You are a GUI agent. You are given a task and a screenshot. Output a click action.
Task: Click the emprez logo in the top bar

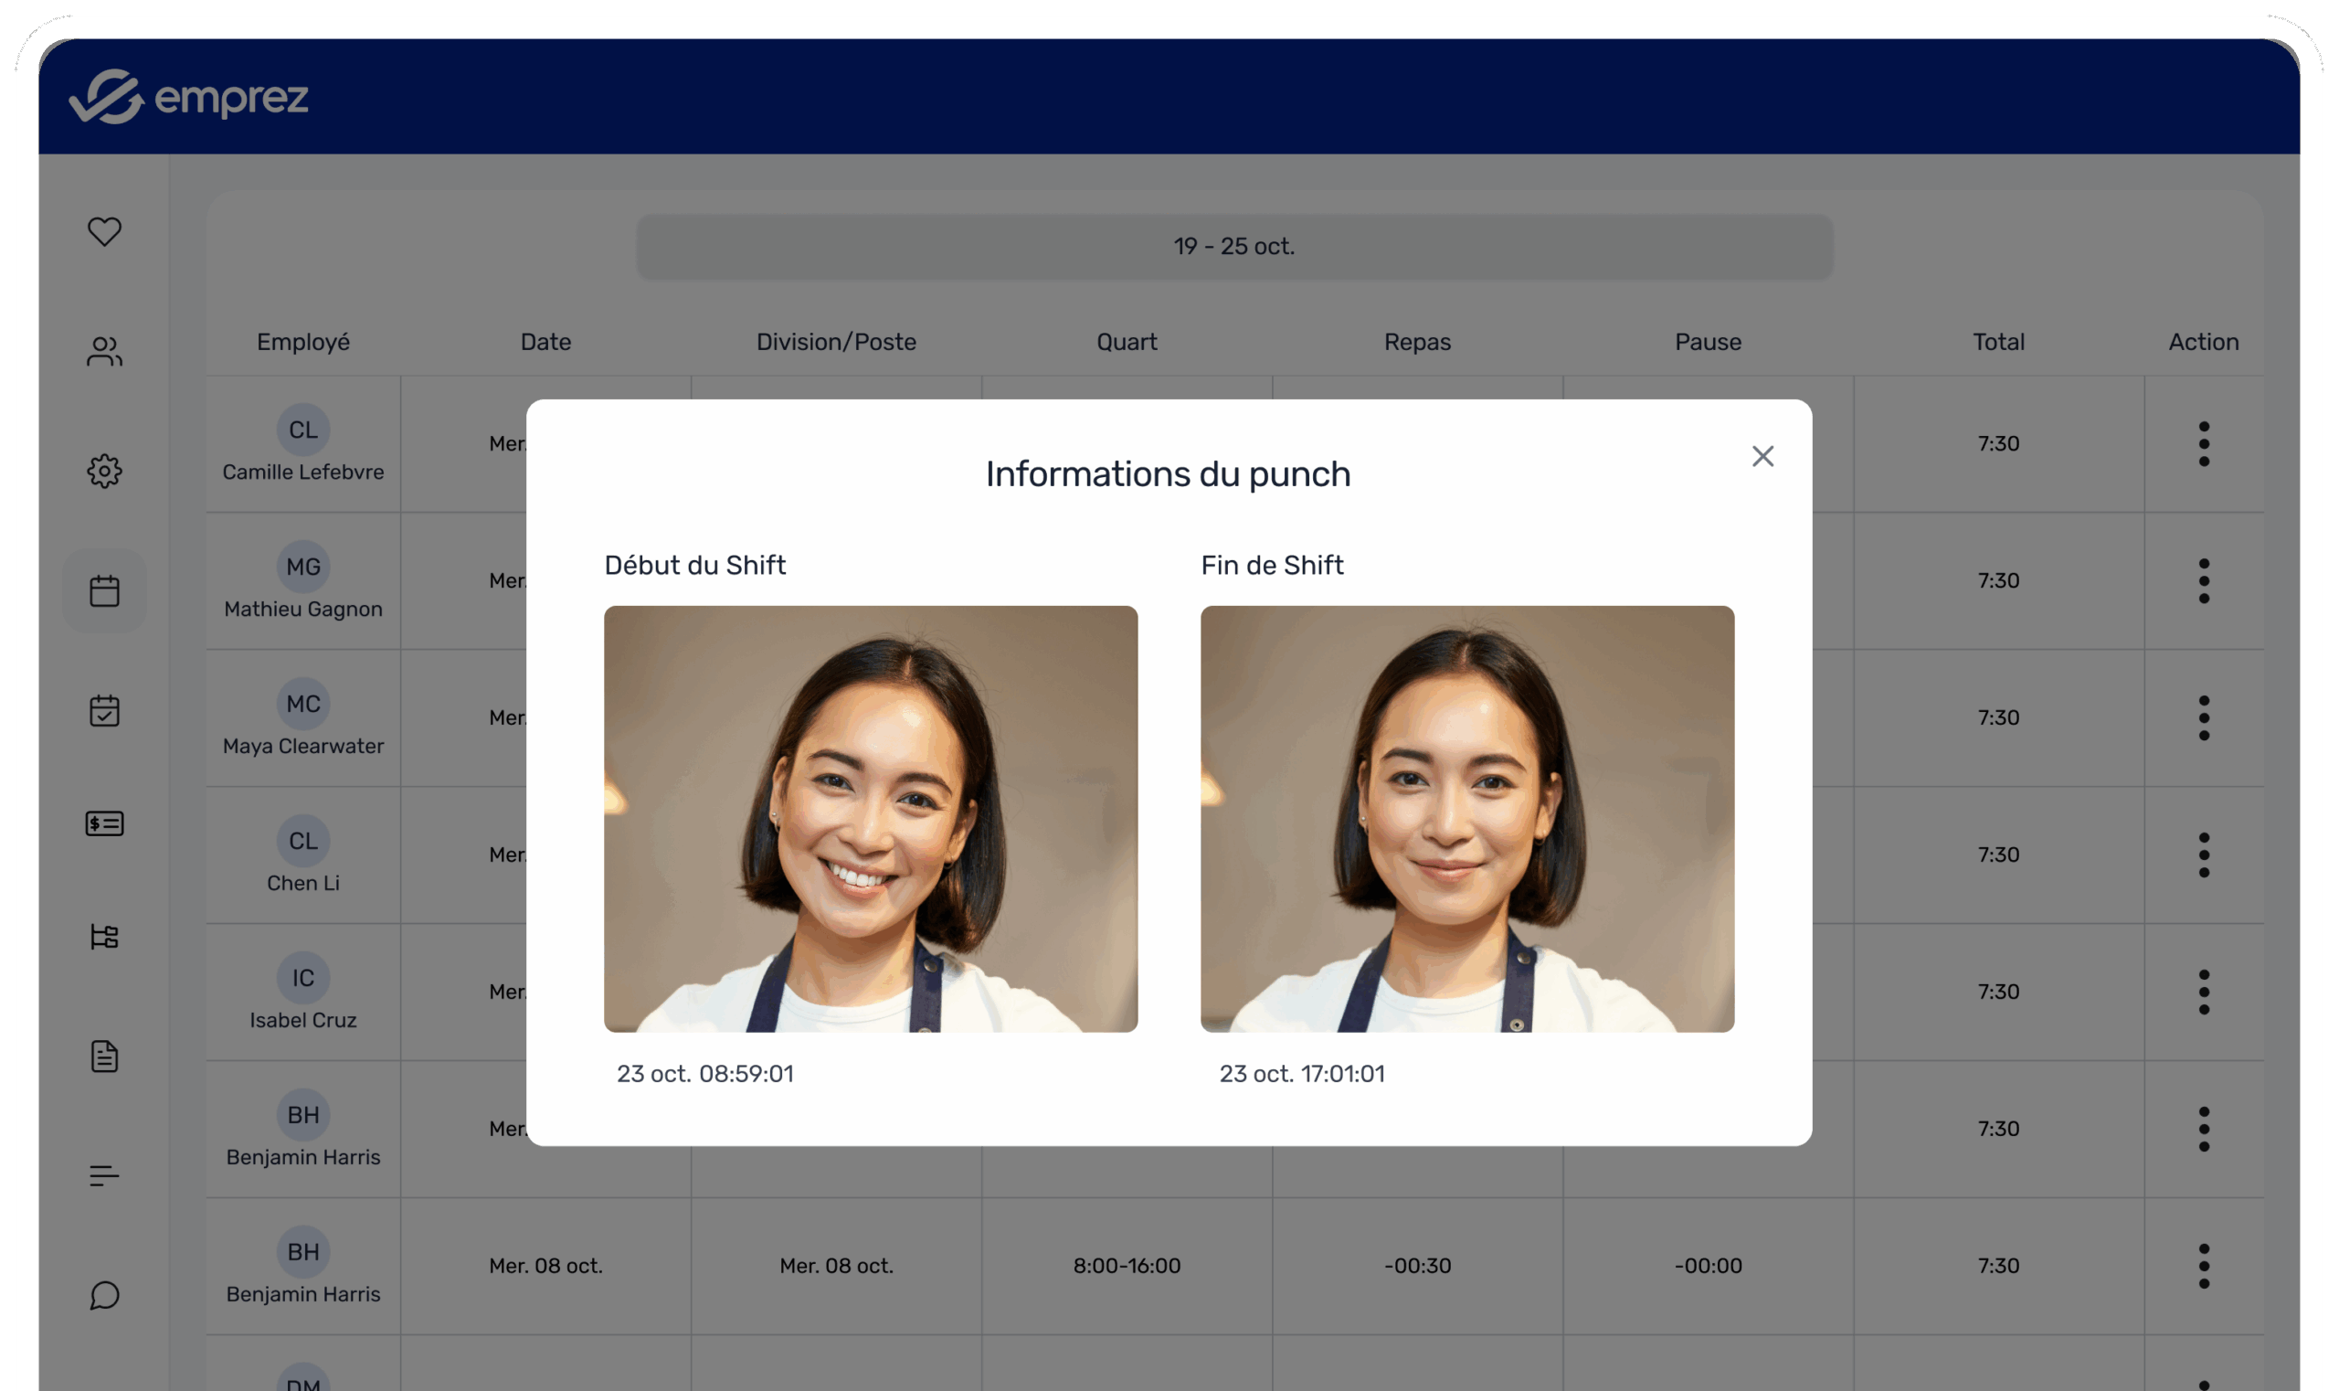[190, 98]
